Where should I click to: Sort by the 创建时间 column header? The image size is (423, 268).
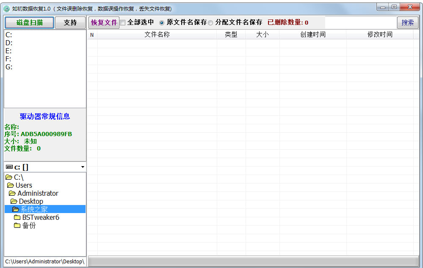tap(312, 35)
